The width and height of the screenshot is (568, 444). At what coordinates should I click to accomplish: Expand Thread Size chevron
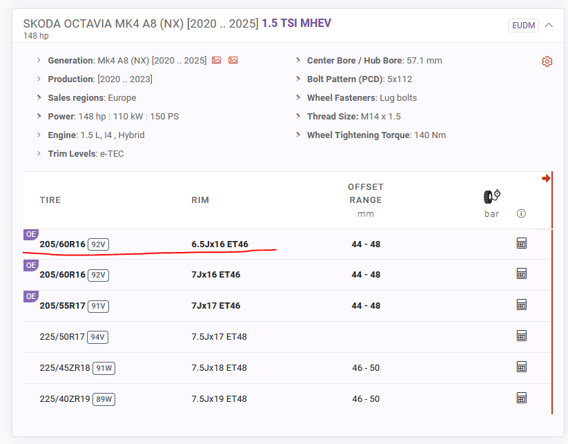pos(298,116)
